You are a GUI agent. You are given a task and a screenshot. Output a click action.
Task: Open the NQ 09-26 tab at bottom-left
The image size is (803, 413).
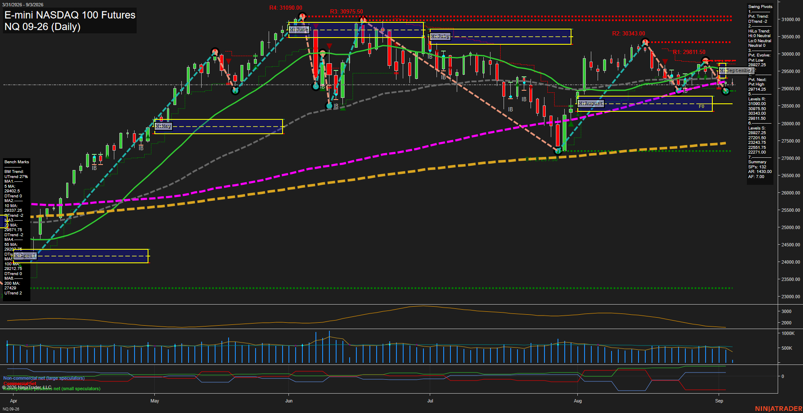pyautogui.click(x=11, y=409)
